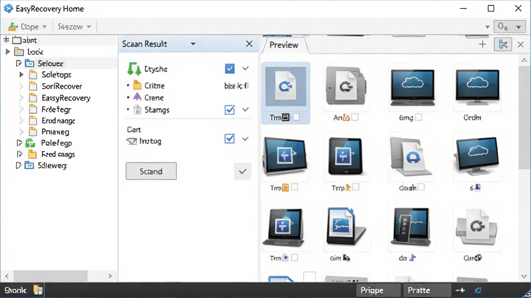This screenshot has width=531, height=298.
Task: Select the 6mg cloud laptop thumbnail
Action: tap(412, 87)
